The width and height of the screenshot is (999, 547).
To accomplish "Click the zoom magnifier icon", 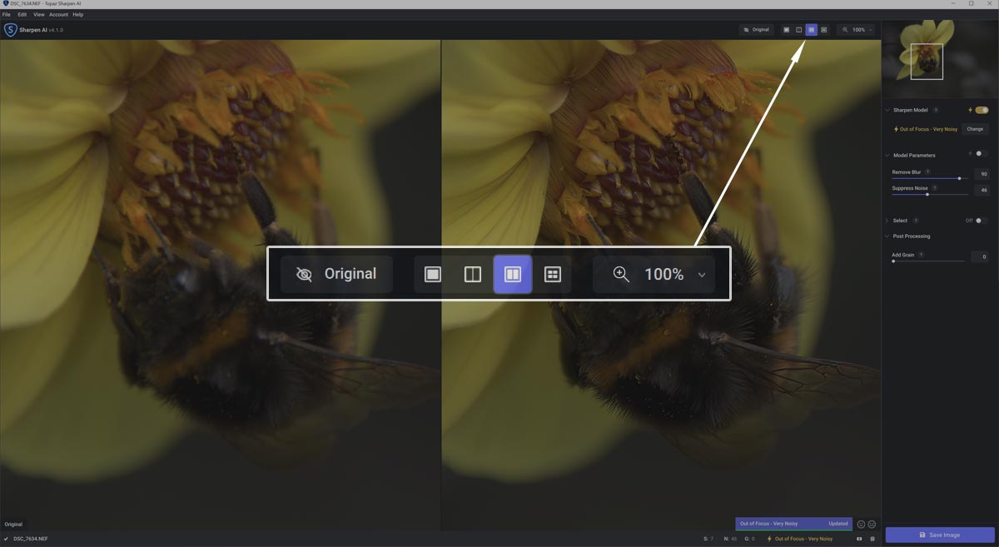I will tap(846, 30).
